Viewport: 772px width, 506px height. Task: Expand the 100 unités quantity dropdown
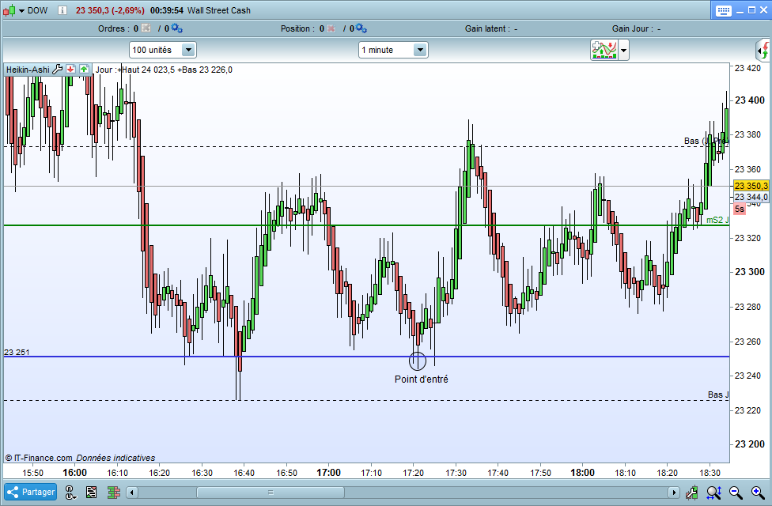pyautogui.click(x=188, y=50)
